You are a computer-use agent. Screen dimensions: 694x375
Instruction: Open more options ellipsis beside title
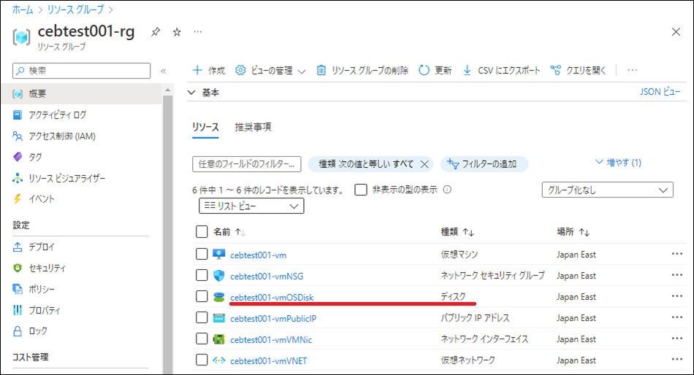197,32
